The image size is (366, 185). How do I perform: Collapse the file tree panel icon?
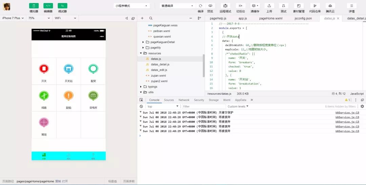(x=199, y=18)
